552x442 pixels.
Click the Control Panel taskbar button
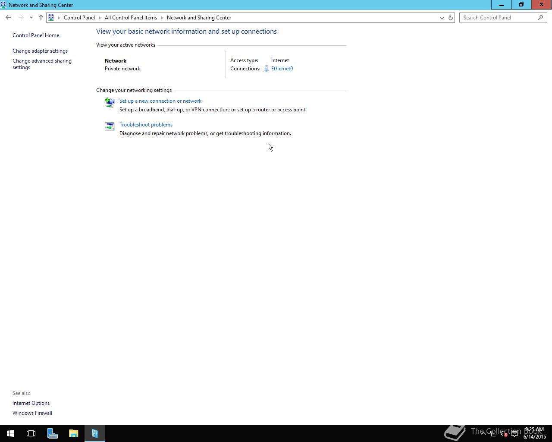click(x=94, y=433)
